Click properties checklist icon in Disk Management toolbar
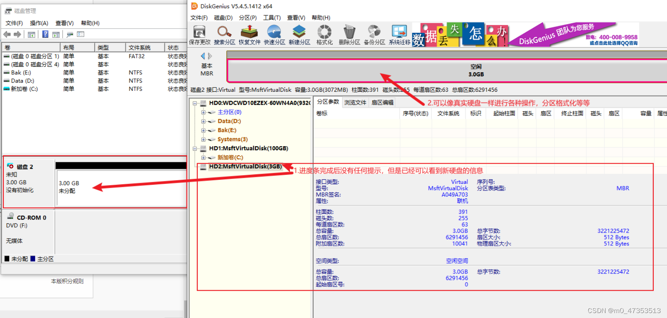 coord(81,34)
